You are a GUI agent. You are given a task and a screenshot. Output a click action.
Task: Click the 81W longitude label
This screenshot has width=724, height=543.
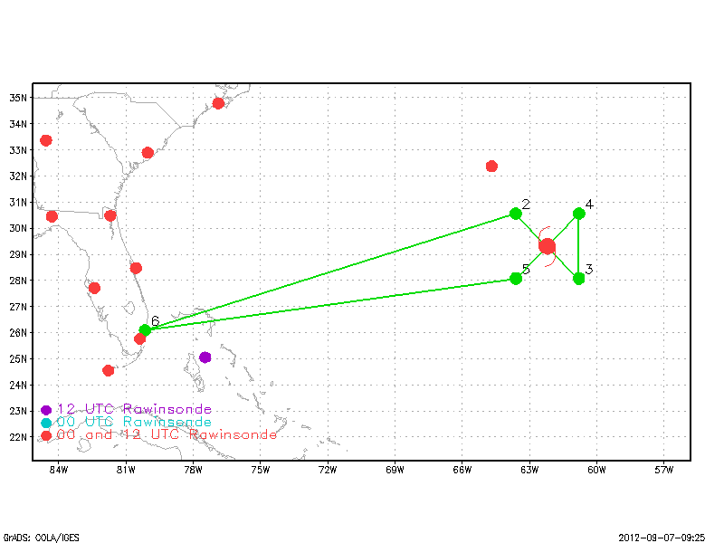pos(126,470)
